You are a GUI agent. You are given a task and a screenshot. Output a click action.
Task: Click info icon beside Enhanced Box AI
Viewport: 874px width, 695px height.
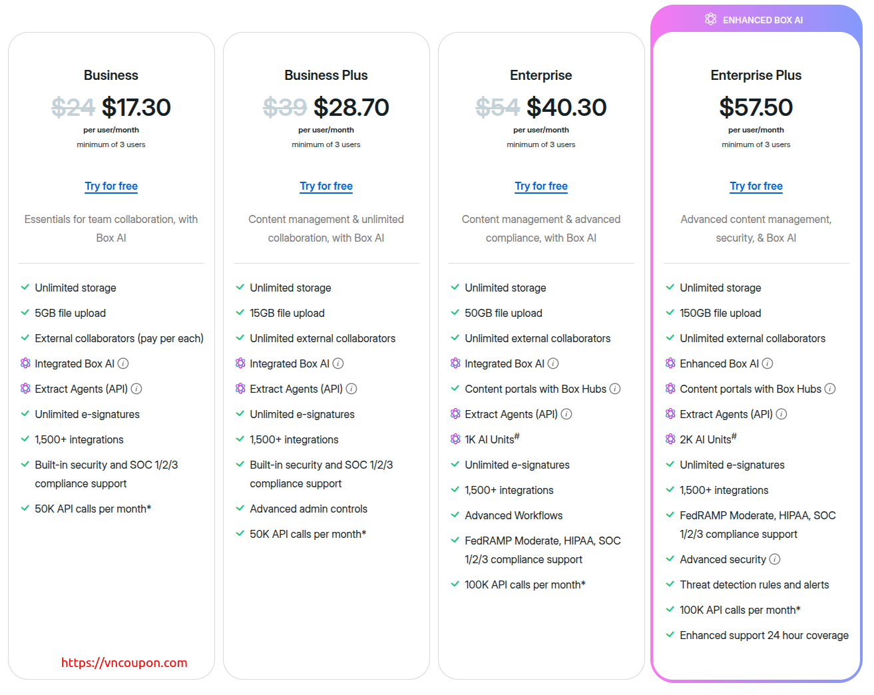(x=767, y=363)
